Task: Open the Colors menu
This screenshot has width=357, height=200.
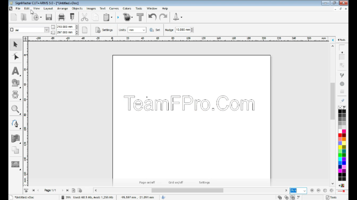Action: pyautogui.click(x=127, y=8)
